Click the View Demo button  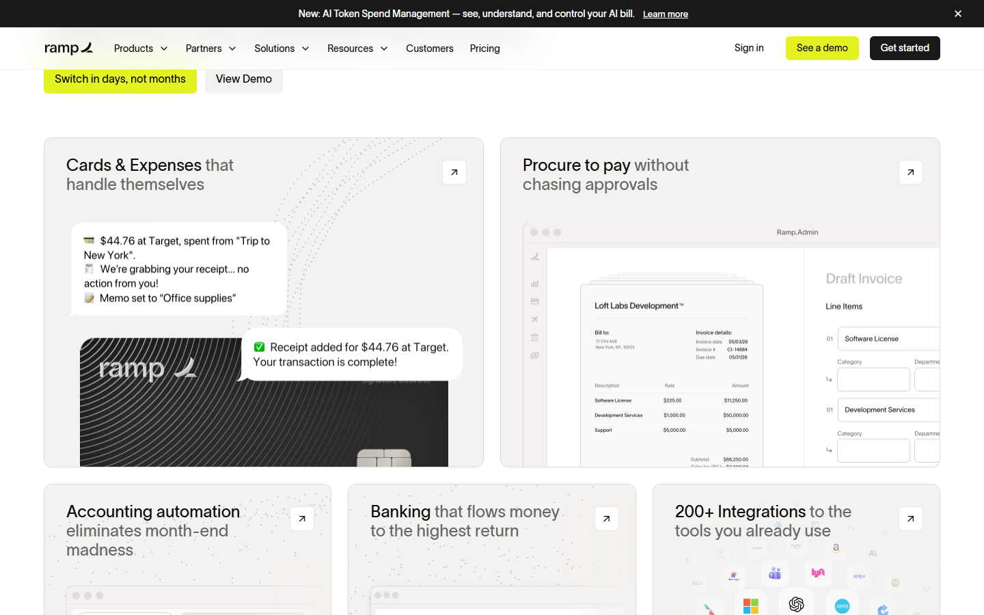click(244, 79)
